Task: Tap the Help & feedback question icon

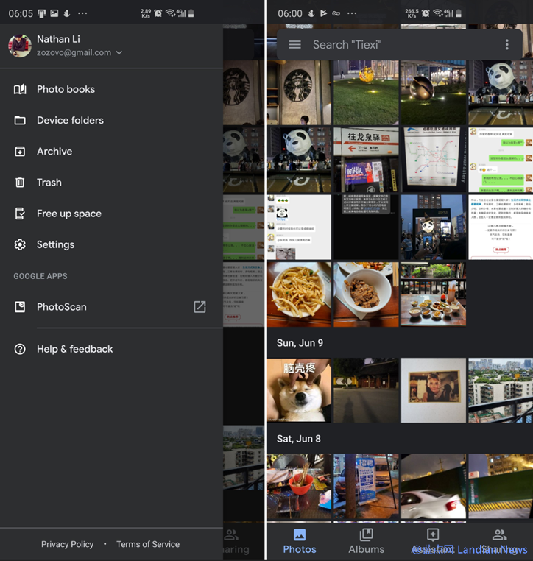Action: tap(20, 349)
